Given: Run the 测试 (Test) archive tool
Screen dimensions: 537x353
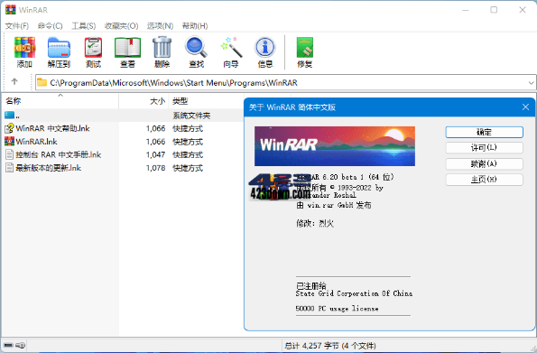Looking at the screenshot, I should click(x=93, y=51).
